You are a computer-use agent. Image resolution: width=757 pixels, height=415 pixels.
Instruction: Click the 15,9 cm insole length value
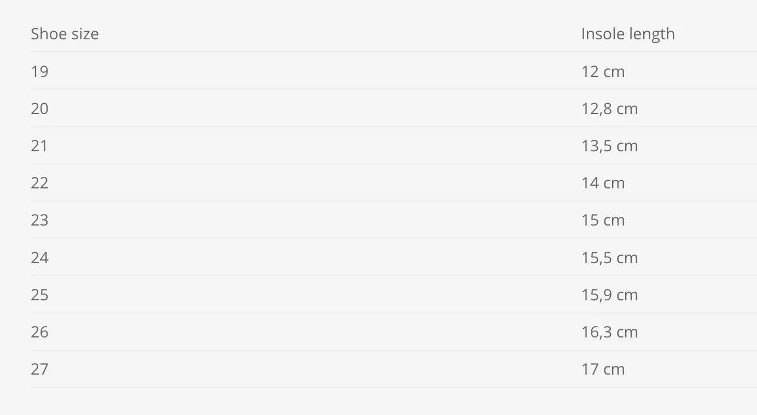click(609, 295)
